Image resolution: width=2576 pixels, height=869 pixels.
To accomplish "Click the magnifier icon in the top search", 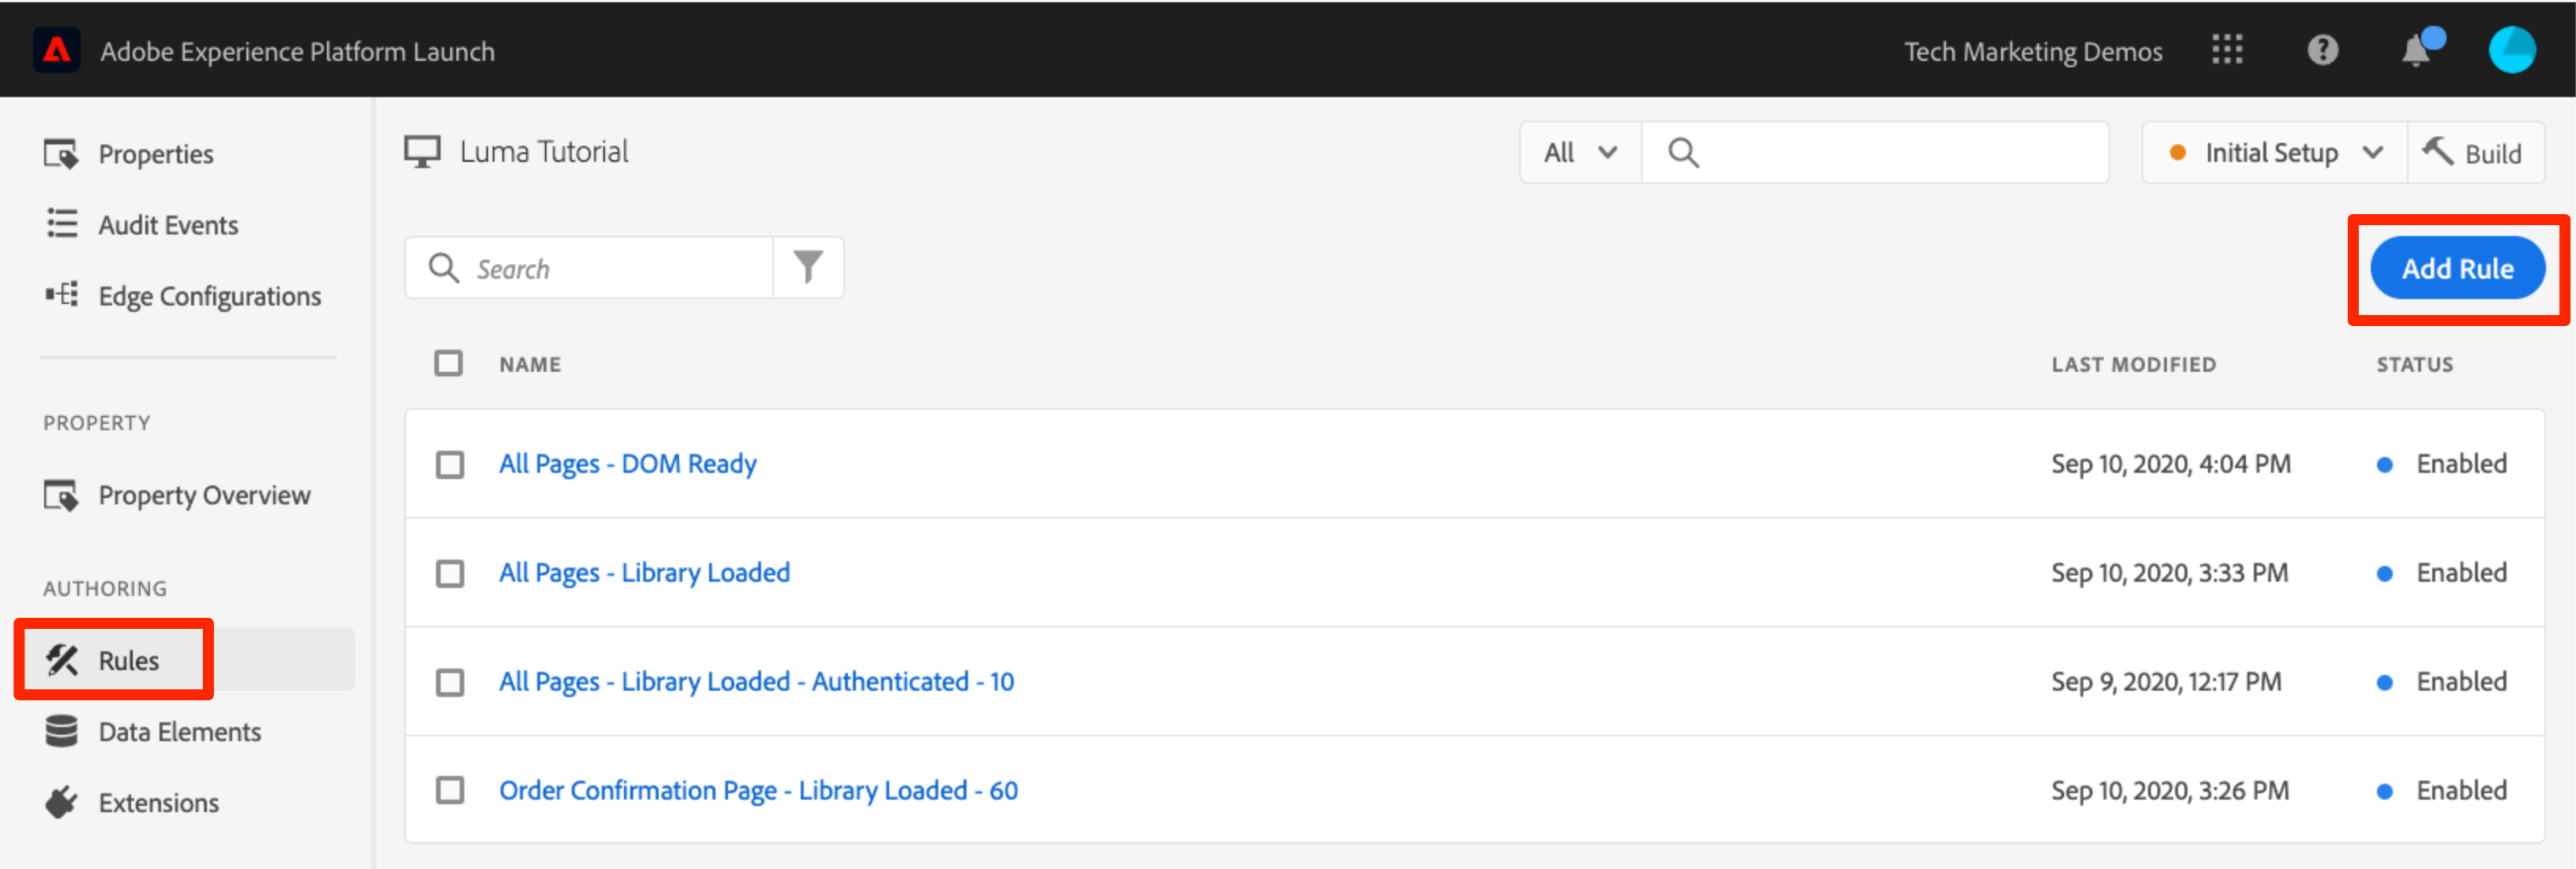I will [1683, 153].
